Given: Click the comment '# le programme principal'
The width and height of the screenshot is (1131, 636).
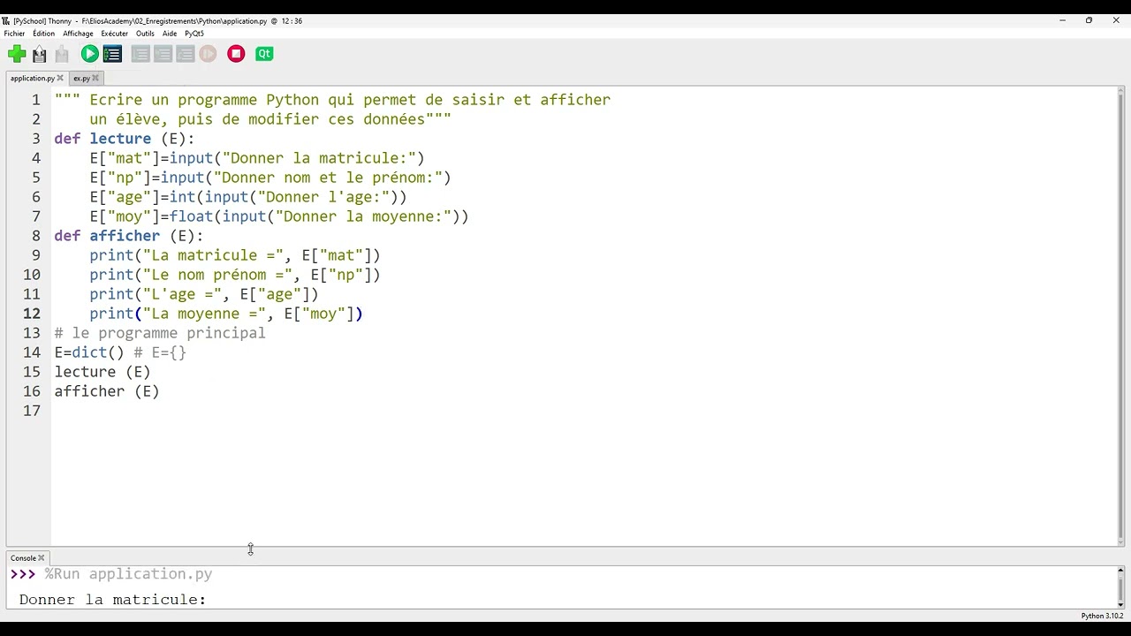Looking at the screenshot, I should (x=160, y=333).
